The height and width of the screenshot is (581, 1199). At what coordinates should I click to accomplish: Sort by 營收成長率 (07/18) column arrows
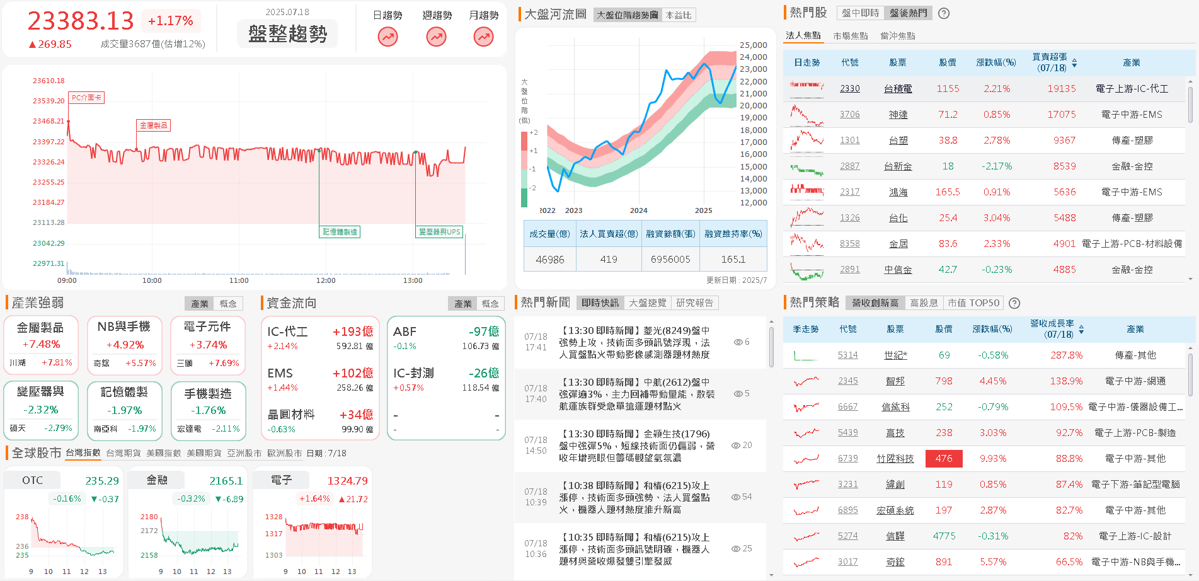(x=1081, y=330)
